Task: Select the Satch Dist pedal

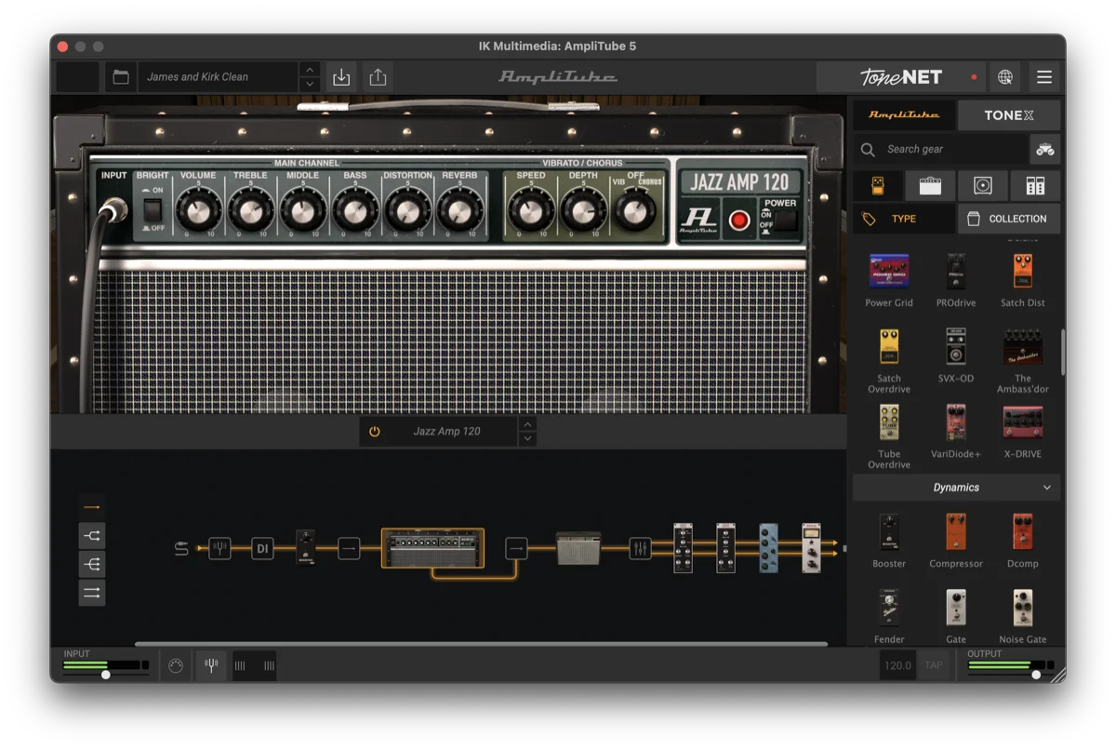Action: pyautogui.click(x=1023, y=280)
